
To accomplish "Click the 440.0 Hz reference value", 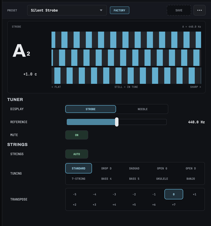I will (196, 122).
